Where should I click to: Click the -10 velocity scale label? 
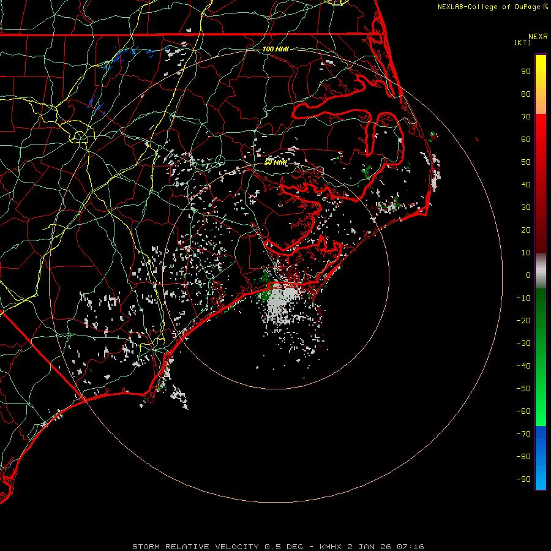523,298
